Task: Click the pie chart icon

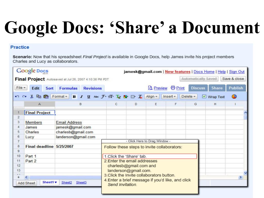Action: pyautogui.click(x=234, y=97)
